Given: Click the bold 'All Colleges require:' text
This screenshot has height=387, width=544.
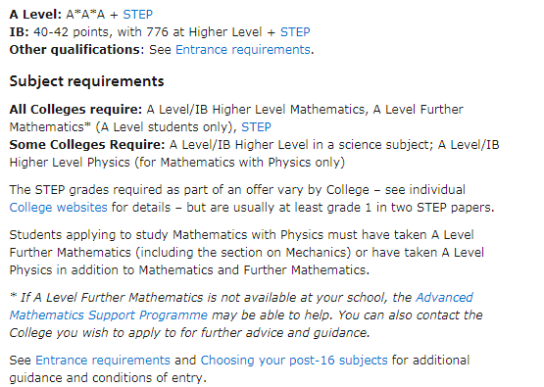Looking at the screenshot, I should click(x=75, y=110).
